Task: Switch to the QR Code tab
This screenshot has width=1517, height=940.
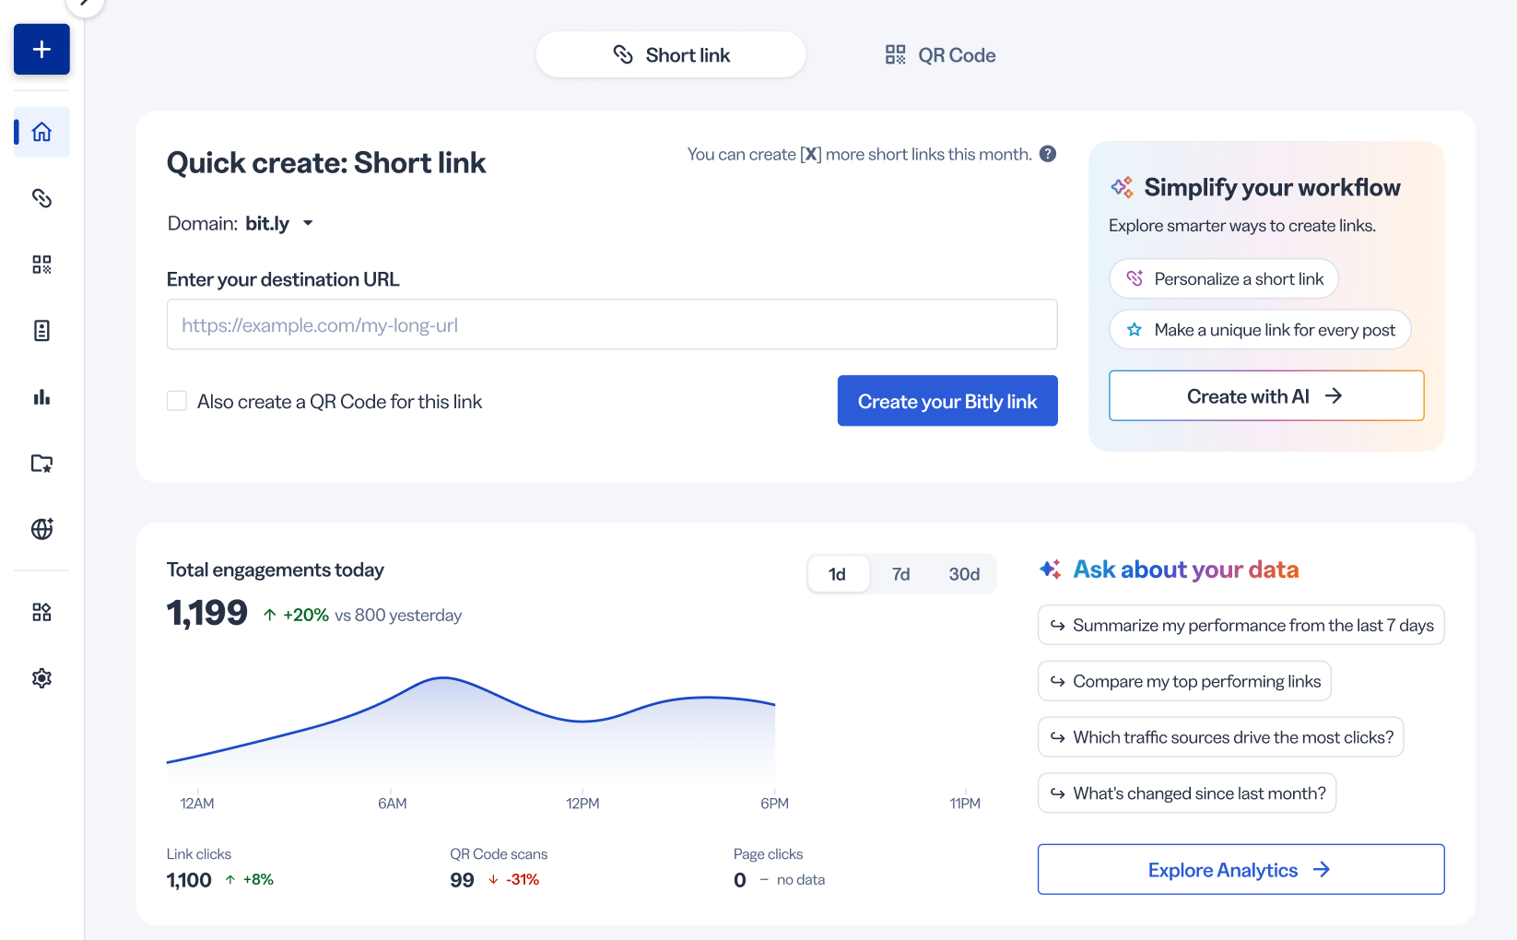Action: pos(940,55)
